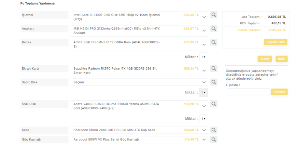The height and width of the screenshot is (145, 293).
Task: Click Güç Kaynağı search magnifier icon
Action: coord(214,140)
